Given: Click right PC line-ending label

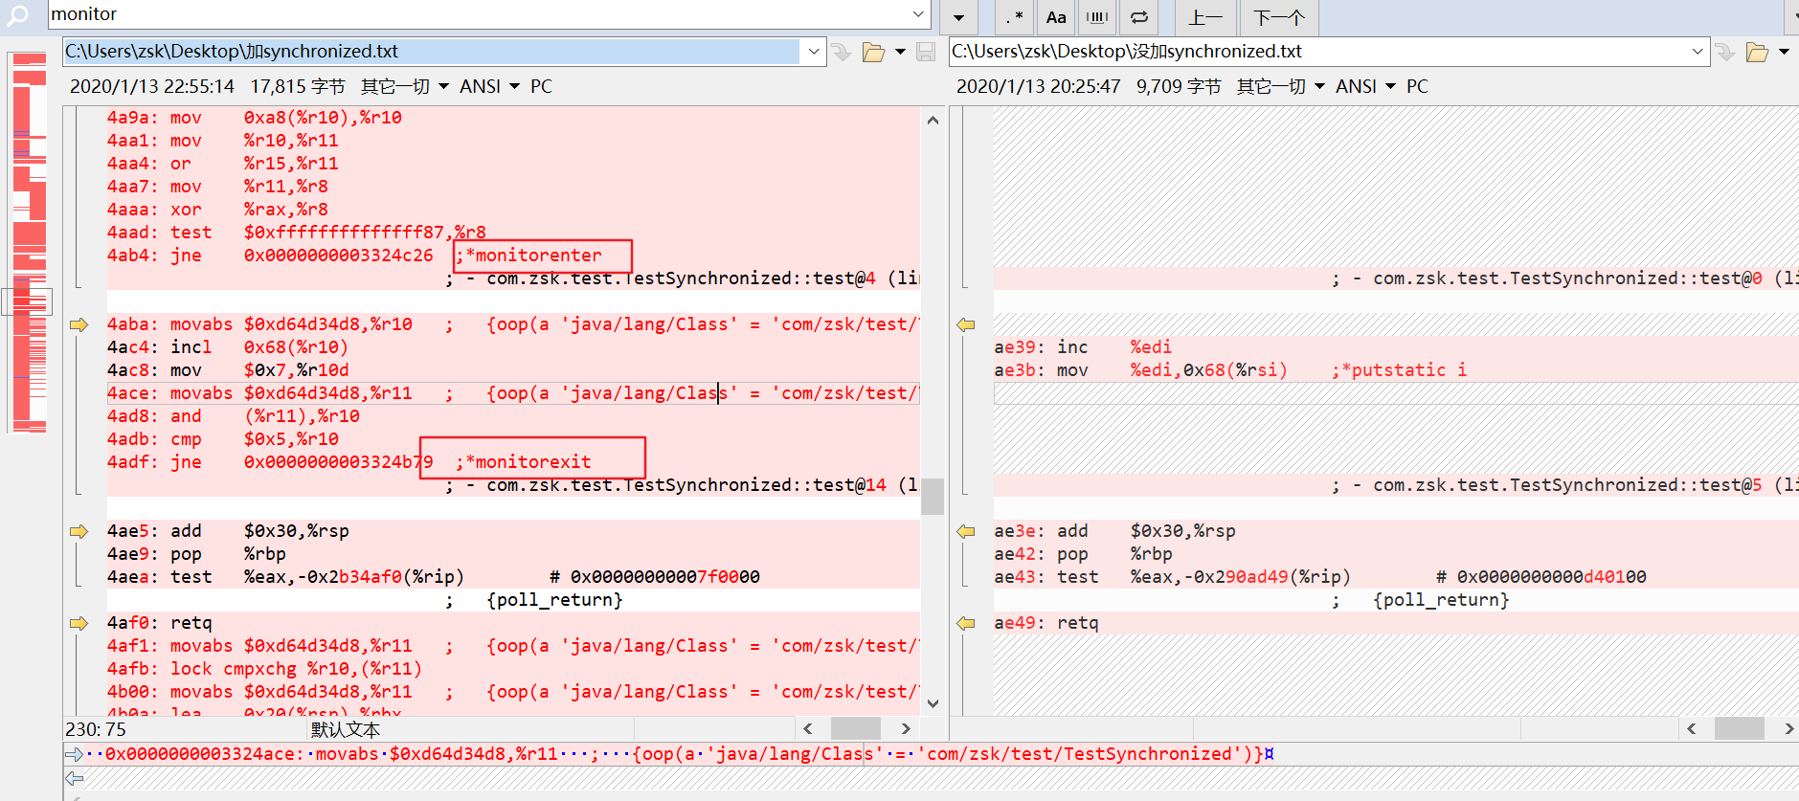Looking at the screenshot, I should point(1417,86).
